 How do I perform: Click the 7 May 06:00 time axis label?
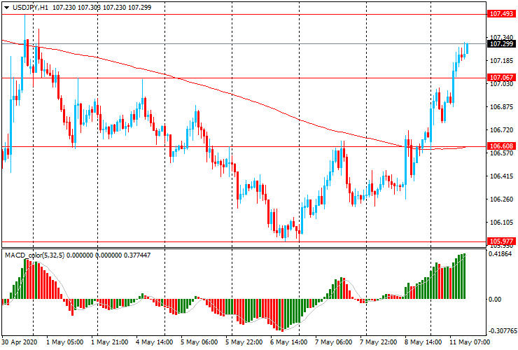334,342
